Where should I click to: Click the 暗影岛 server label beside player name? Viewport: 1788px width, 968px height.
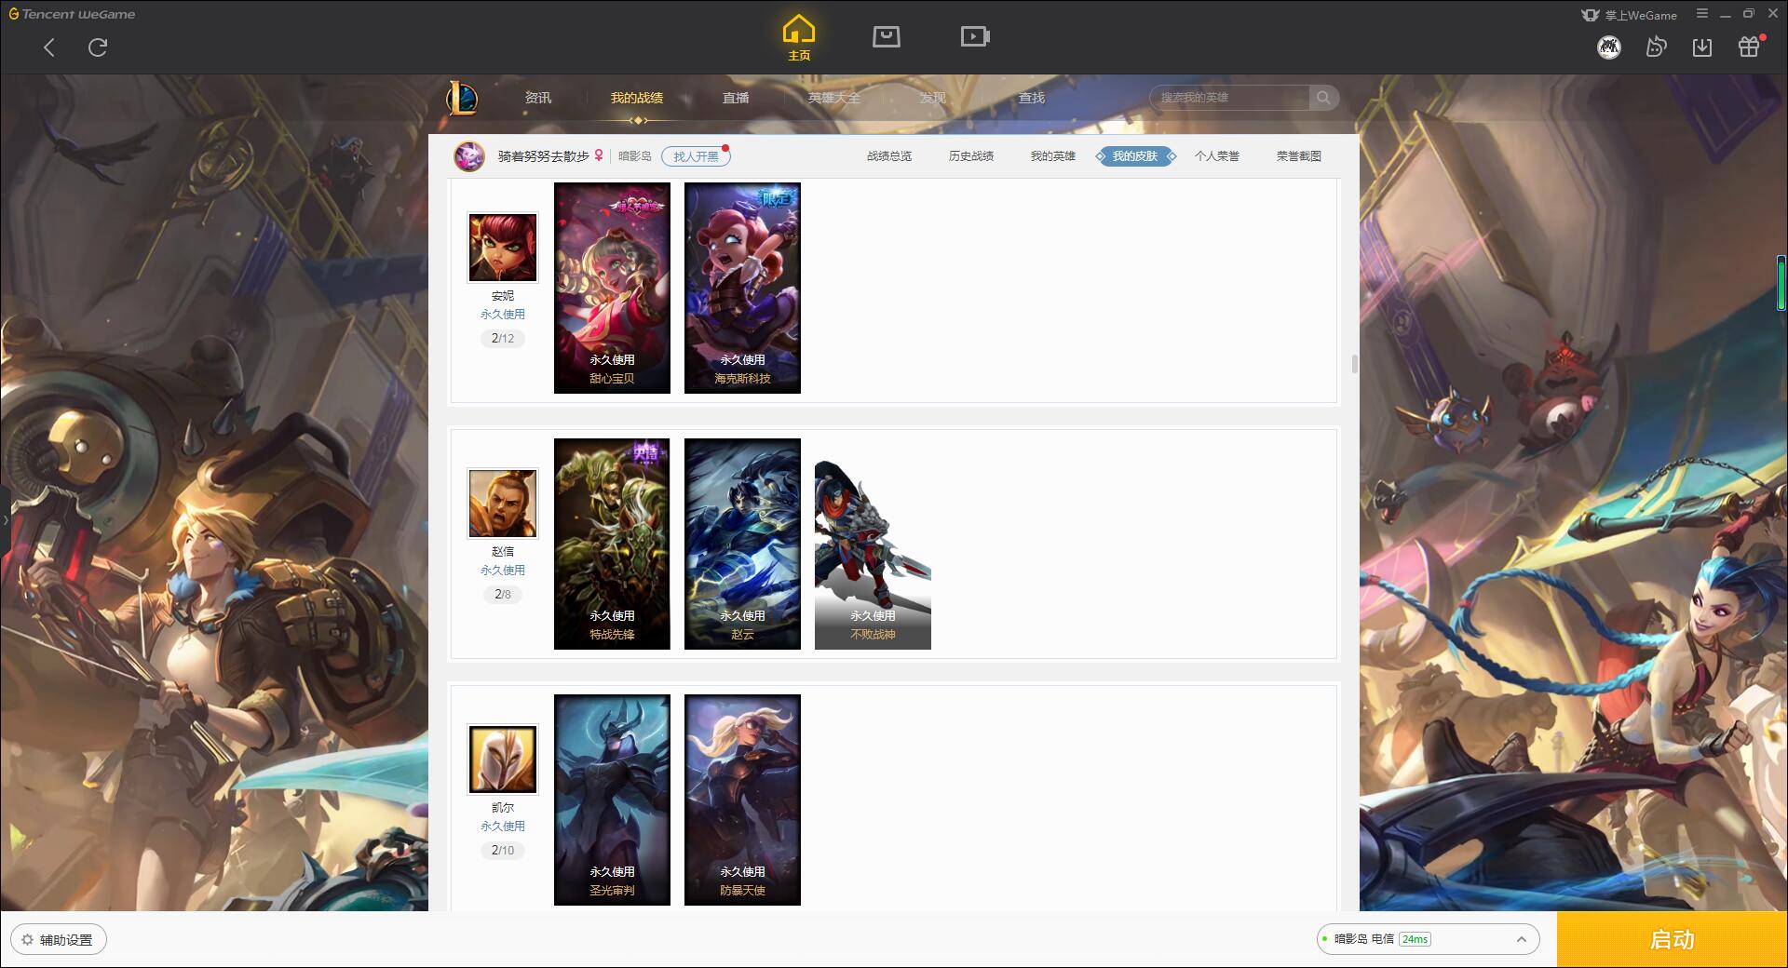click(635, 156)
